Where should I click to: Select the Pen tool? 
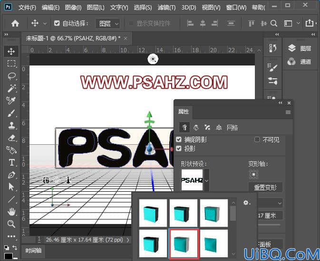(x=11, y=175)
